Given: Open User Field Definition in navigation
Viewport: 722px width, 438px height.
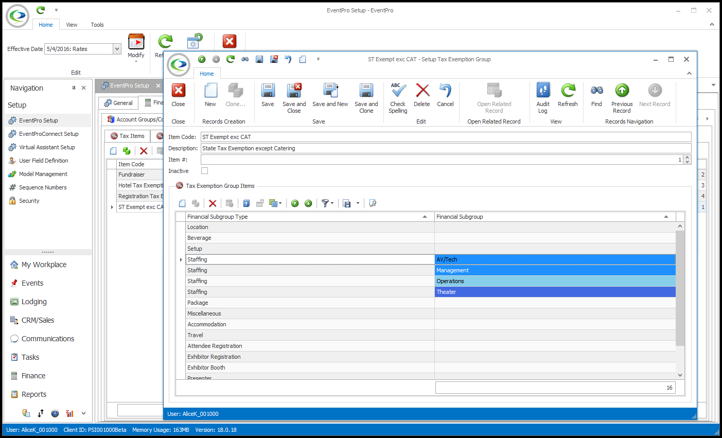Looking at the screenshot, I should [43, 161].
